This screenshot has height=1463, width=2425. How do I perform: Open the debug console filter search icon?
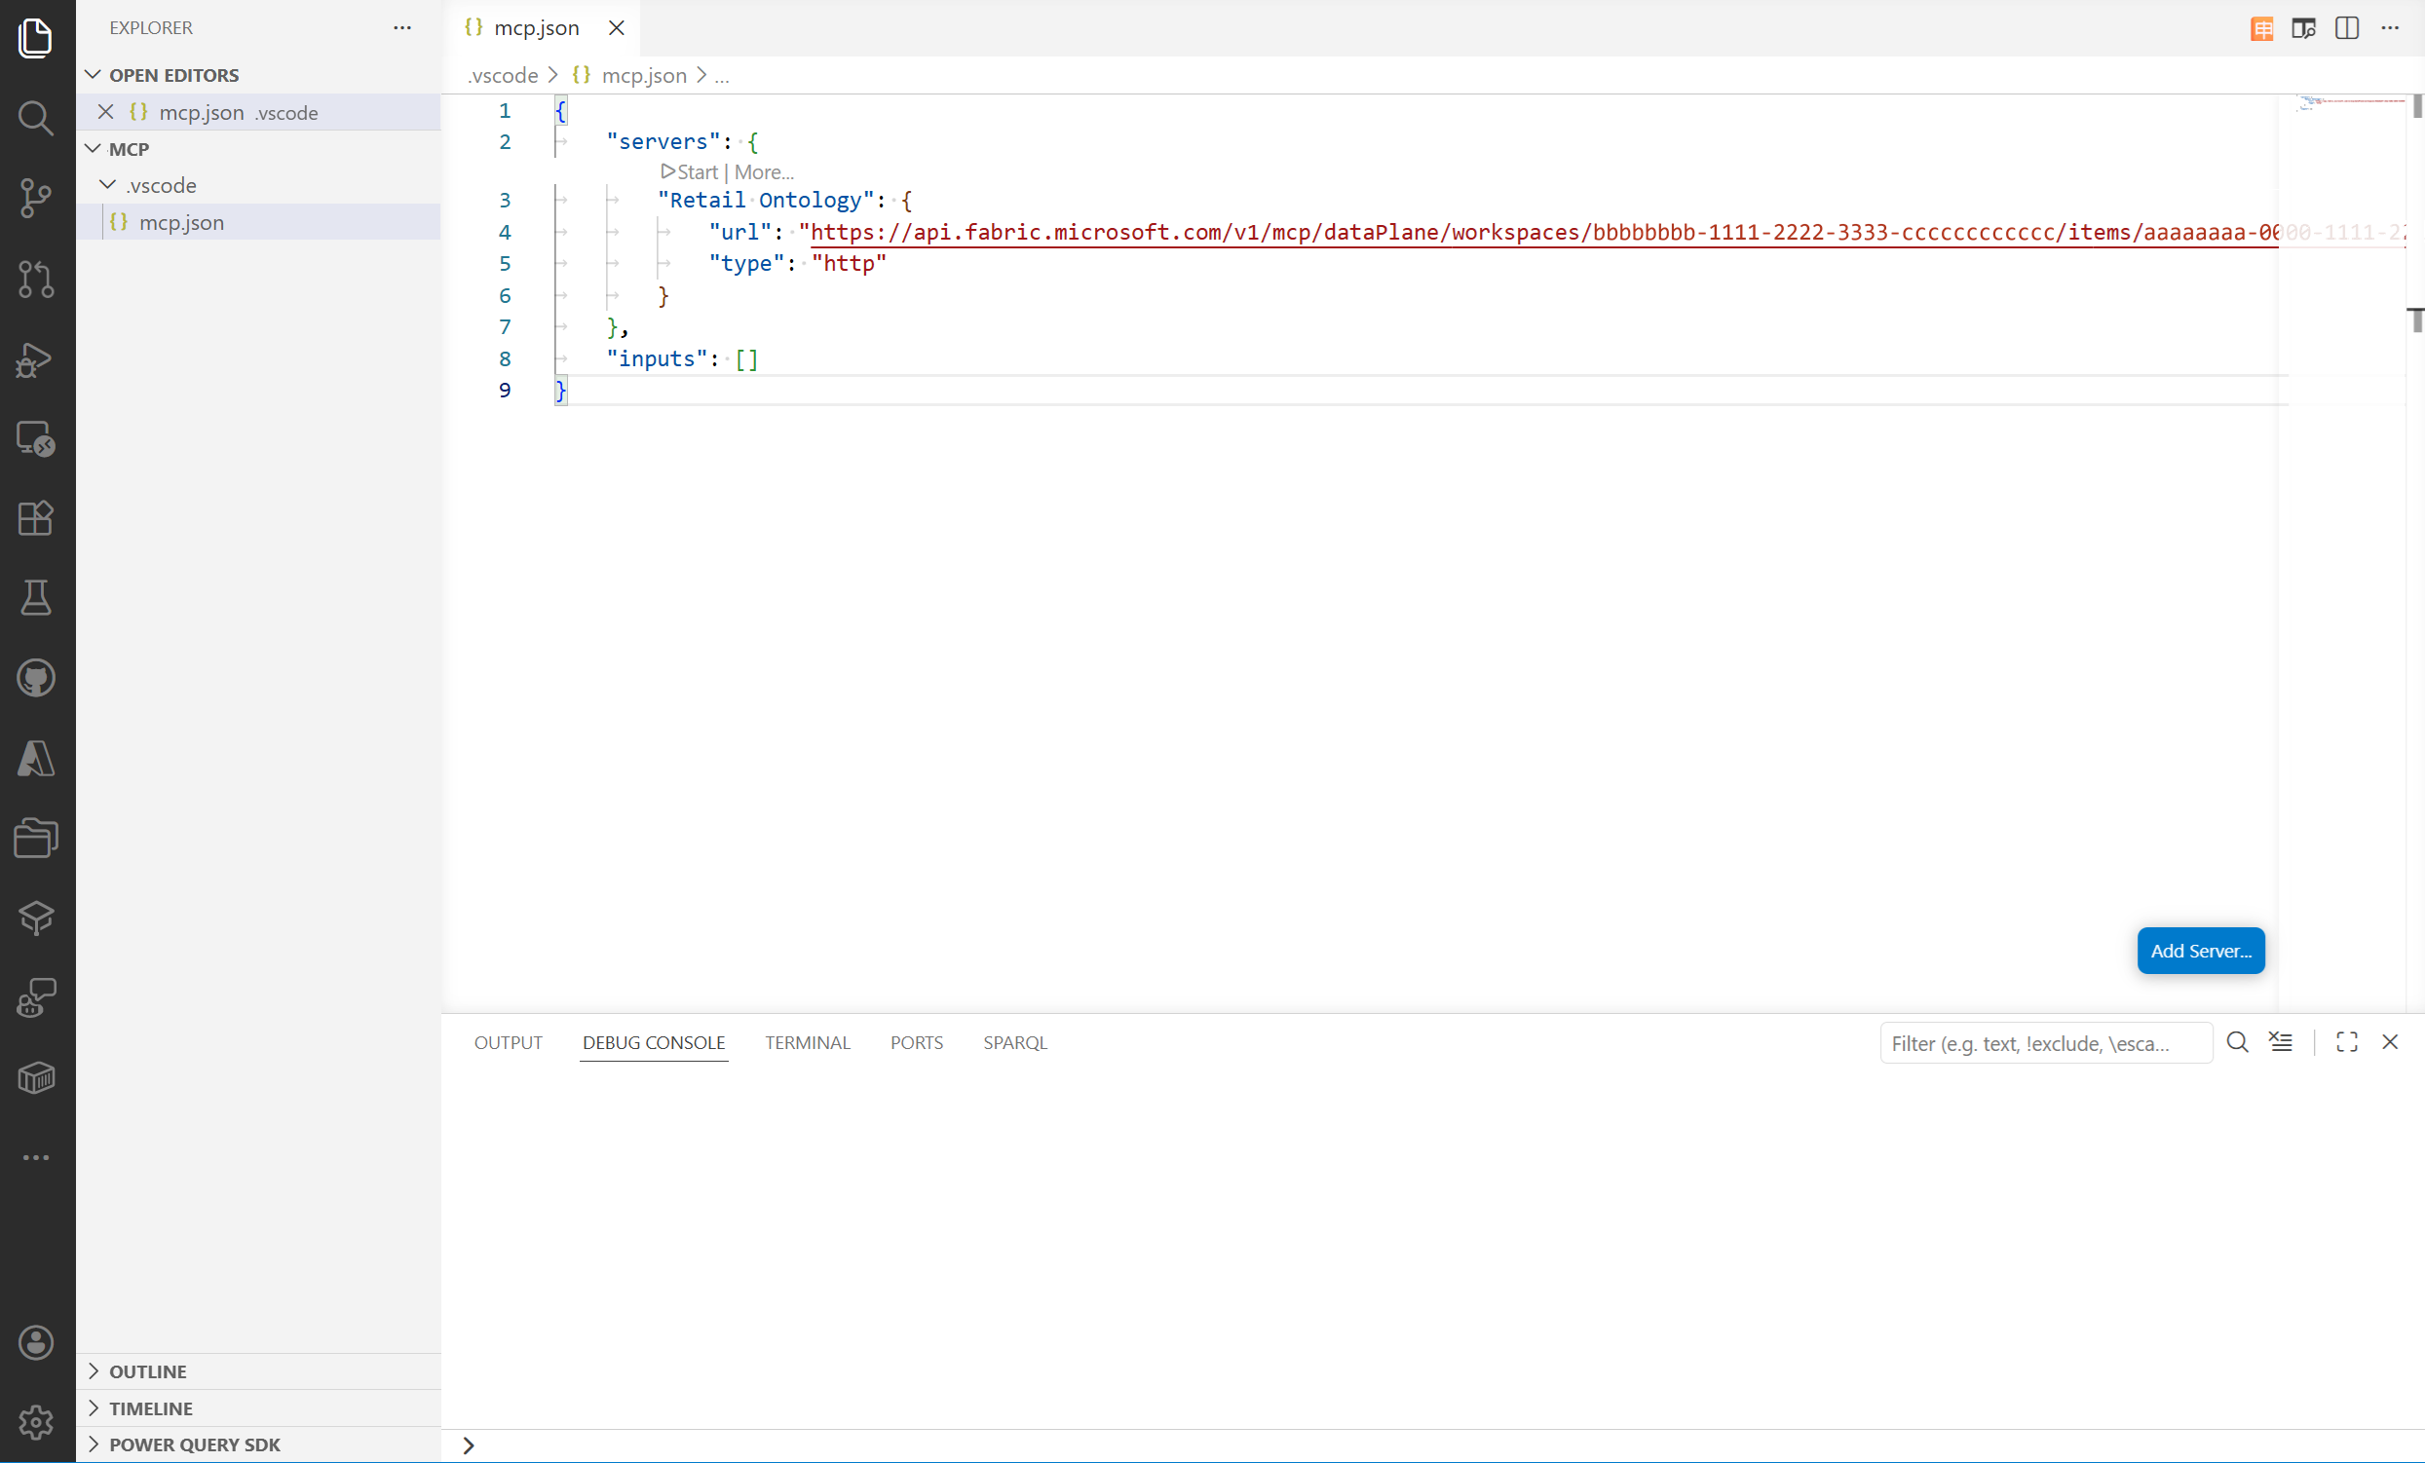pos(2237,1042)
